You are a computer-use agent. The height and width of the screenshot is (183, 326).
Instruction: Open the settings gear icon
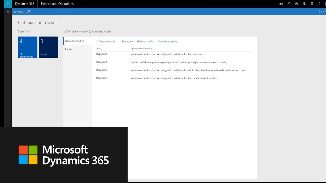[x=312, y=4]
